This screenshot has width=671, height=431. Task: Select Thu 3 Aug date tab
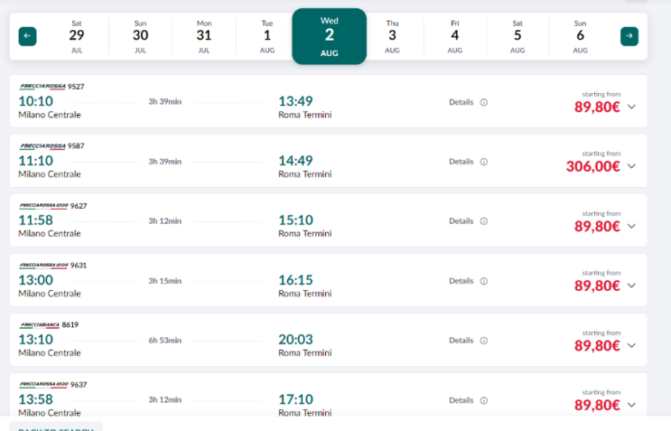392,36
